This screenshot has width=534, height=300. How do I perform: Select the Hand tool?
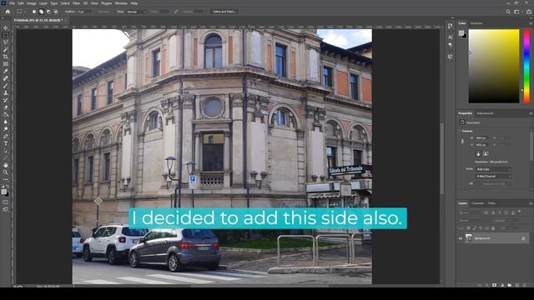coord(6,165)
